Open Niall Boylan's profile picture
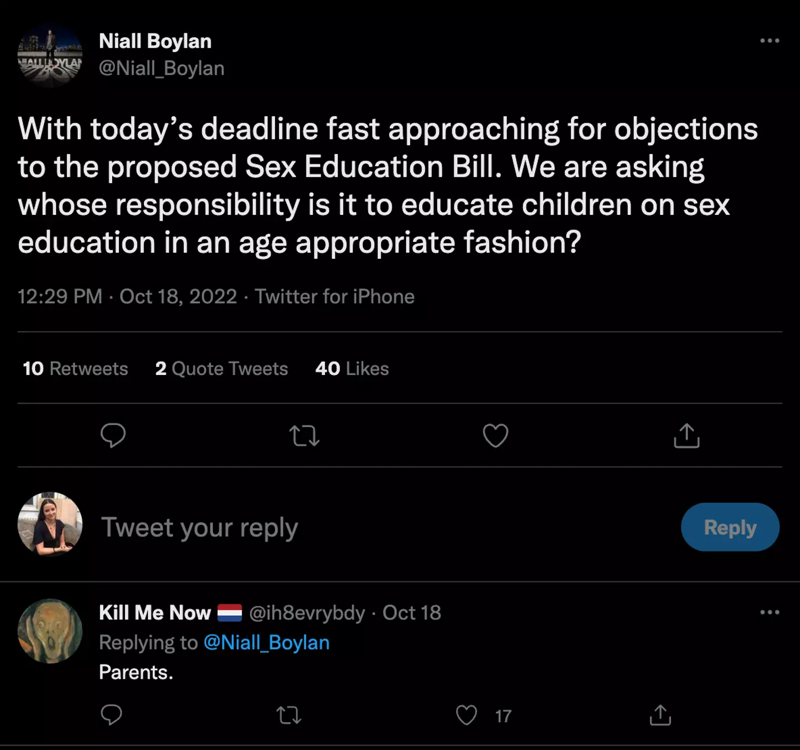 50,56
